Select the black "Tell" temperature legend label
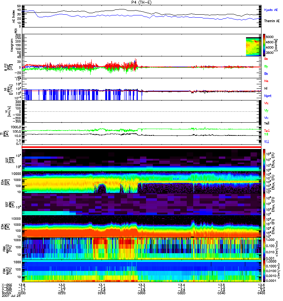Screen dimensions: 283x301 [267, 123]
